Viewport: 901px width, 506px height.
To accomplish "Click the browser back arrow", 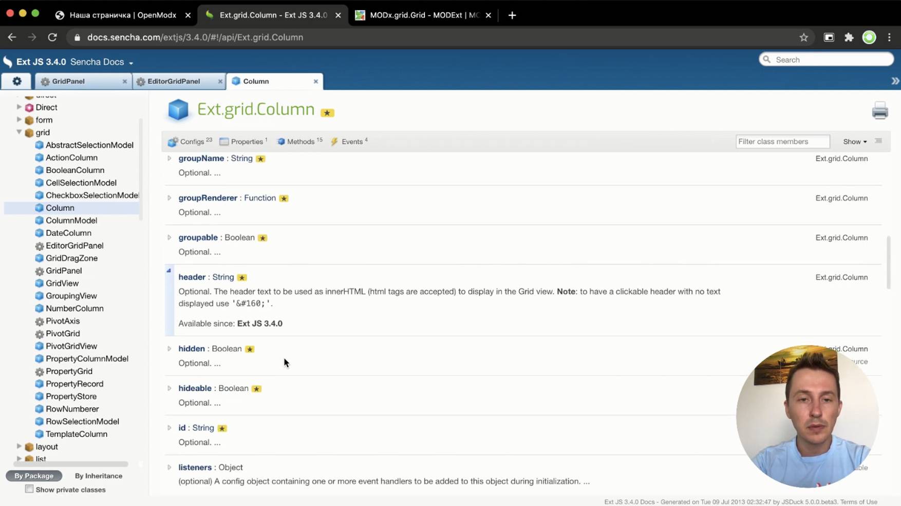I will pyautogui.click(x=12, y=38).
